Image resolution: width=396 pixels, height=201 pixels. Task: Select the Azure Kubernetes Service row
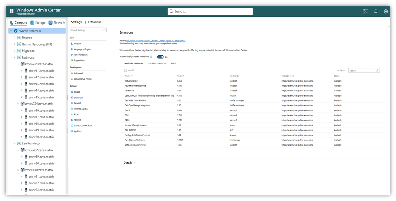252,86
